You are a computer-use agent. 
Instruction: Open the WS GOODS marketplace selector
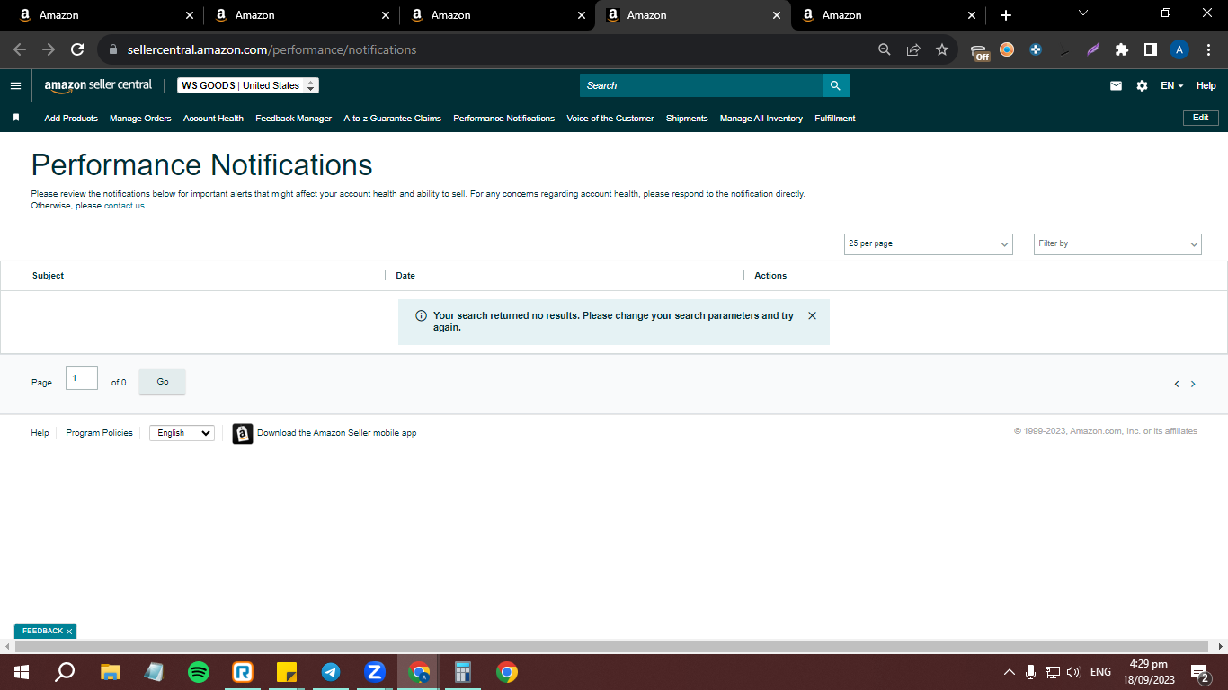coord(248,85)
